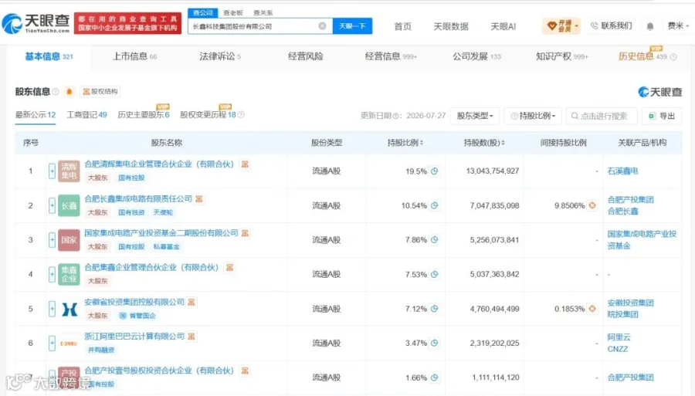
Task: Select 查老板 search mode tab
Action: [x=232, y=13]
